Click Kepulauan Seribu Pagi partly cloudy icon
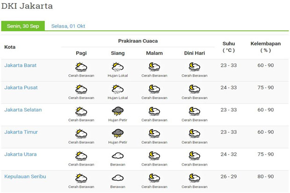Screen dimensions: 290x193 coord(81,178)
